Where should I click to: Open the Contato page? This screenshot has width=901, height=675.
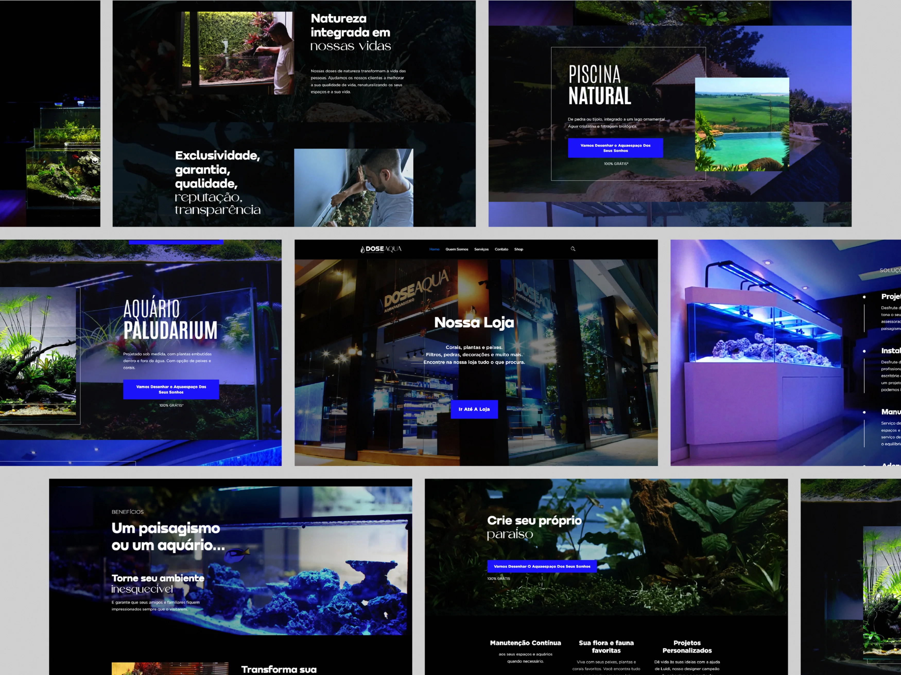(501, 249)
